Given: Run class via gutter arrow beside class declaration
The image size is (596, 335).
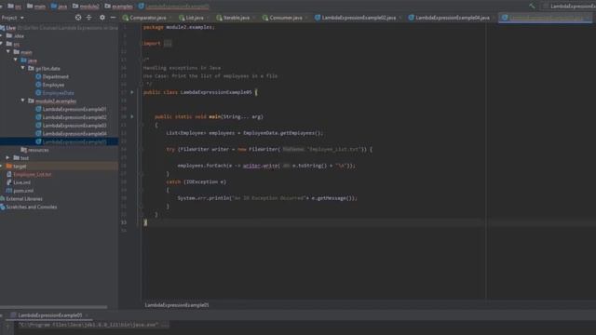Looking at the screenshot, I should 132,92.
